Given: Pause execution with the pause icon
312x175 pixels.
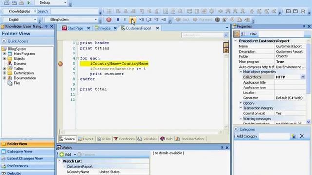Looking at the screenshot, I should pos(125,19).
